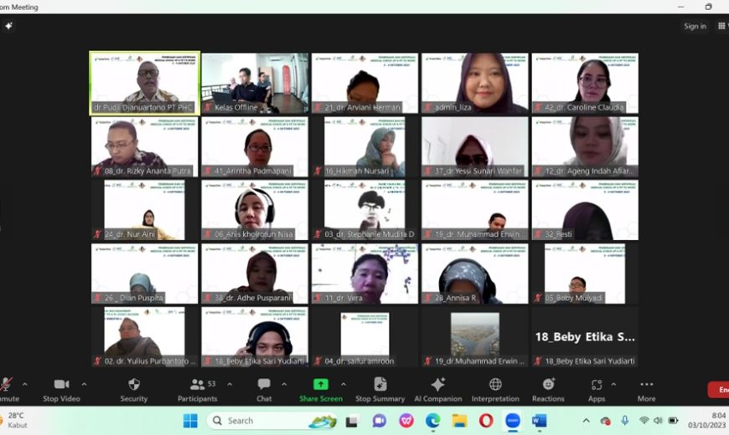Click Stop Summary in Zoom toolbar
Screen dimensions: 729x435
pos(380,390)
